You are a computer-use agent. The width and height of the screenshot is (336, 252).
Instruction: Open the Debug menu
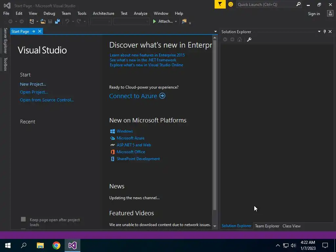[49, 13]
